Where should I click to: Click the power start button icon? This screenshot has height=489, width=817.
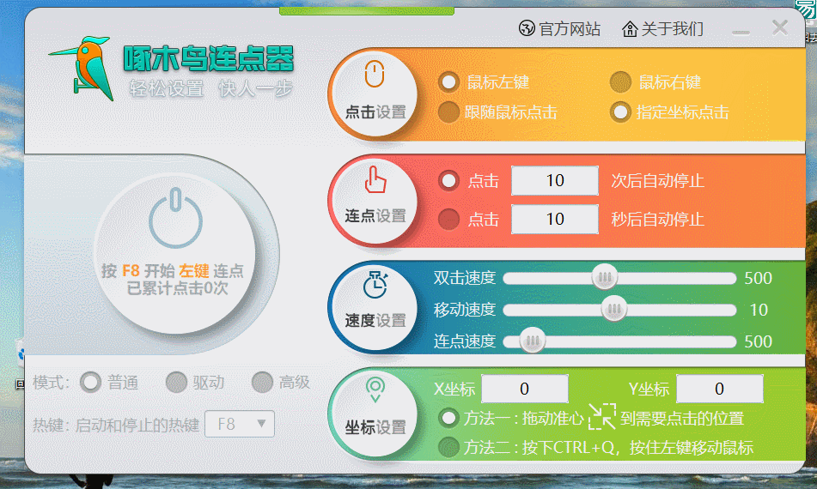(x=175, y=220)
